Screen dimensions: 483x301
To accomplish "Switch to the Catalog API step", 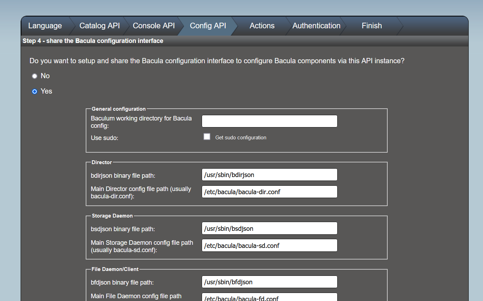I will [100, 26].
